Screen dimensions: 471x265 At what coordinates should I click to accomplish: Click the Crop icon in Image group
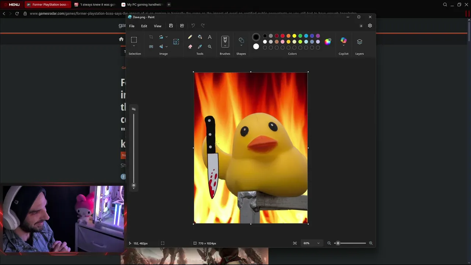tap(151, 37)
